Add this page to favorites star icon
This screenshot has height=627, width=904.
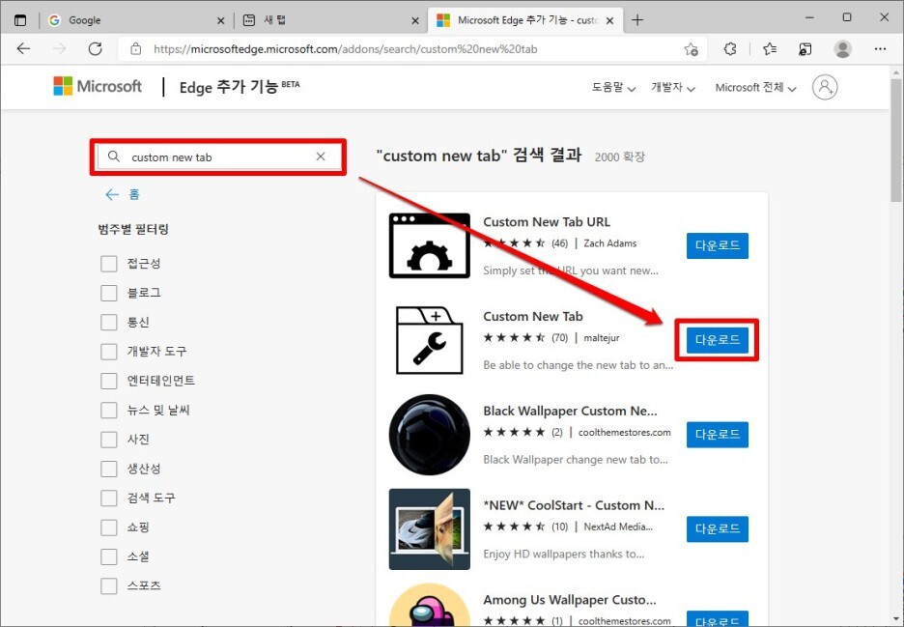[x=691, y=49]
